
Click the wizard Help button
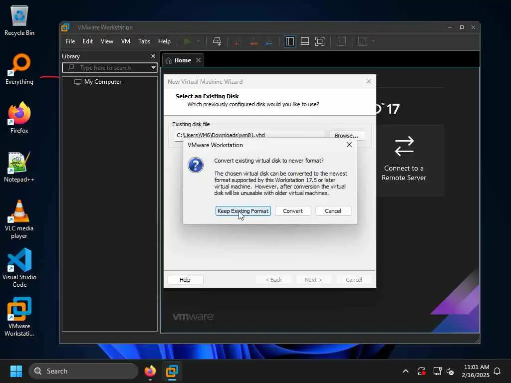(x=185, y=280)
